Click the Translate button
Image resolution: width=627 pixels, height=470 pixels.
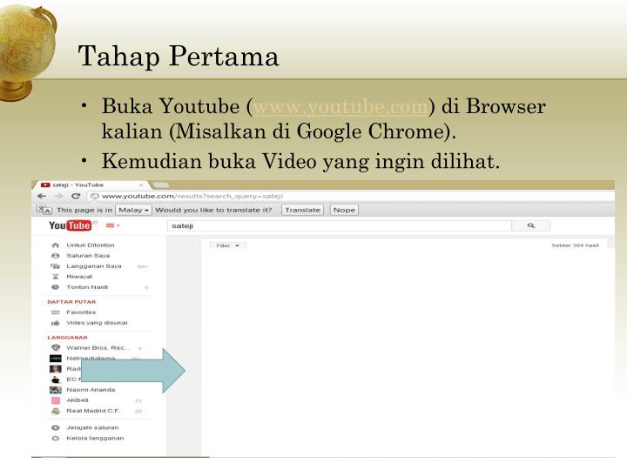point(303,210)
